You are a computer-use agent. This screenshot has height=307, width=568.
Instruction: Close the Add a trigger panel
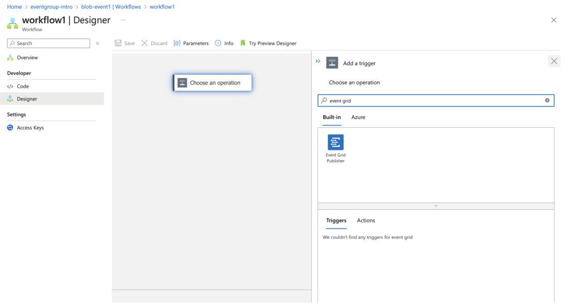click(x=554, y=61)
